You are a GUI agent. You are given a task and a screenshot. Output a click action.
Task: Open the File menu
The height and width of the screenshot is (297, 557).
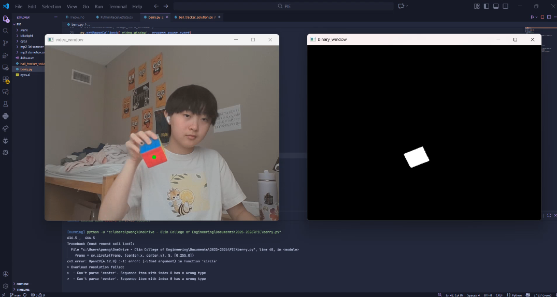[x=19, y=6]
